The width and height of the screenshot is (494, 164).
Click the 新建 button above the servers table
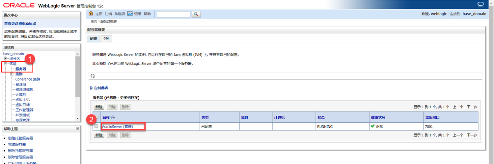pos(99,107)
